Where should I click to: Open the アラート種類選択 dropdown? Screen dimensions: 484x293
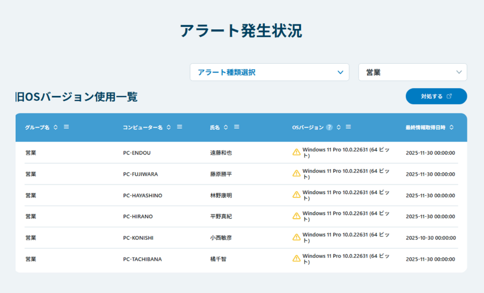point(269,72)
